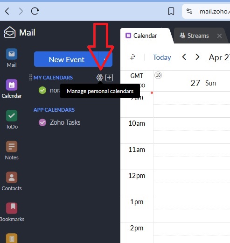Click the Manage personal calendars gear icon
The height and width of the screenshot is (243, 230).
coord(100,78)
